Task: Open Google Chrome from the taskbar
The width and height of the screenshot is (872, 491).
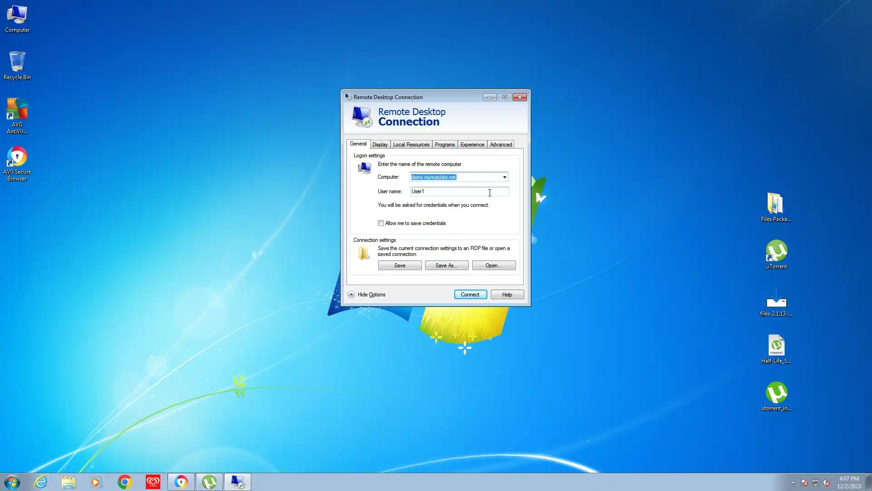Action: 124,482
